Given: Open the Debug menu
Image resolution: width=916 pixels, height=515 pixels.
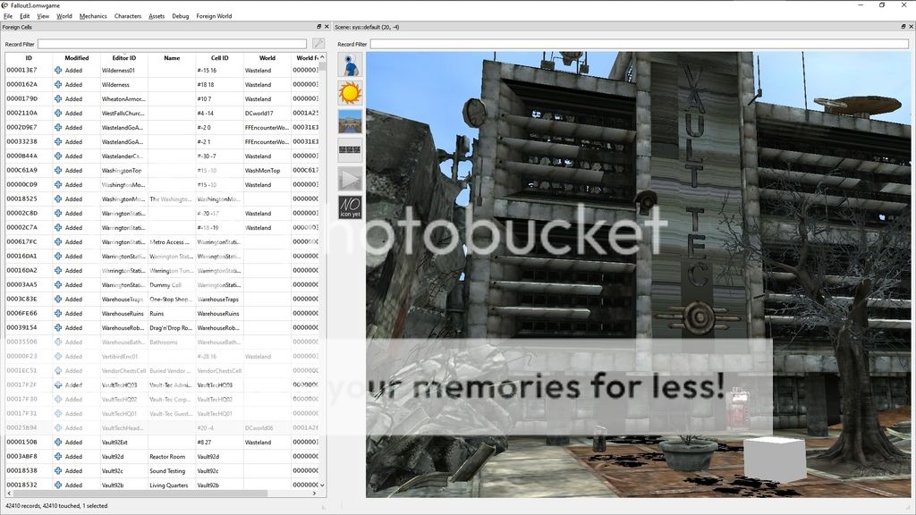Looking at the screenshot, I should [181, 16].
